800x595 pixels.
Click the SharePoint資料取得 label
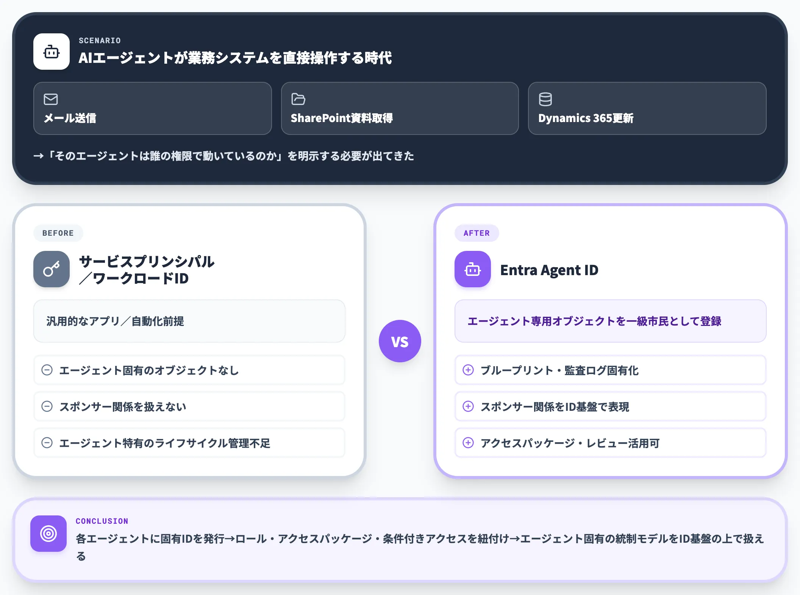[342, 118]
